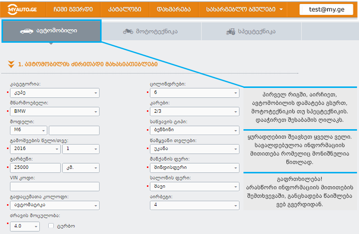
Task: Click the help text starting with გაფრთხილება!
Action: (x=300, y=192)
